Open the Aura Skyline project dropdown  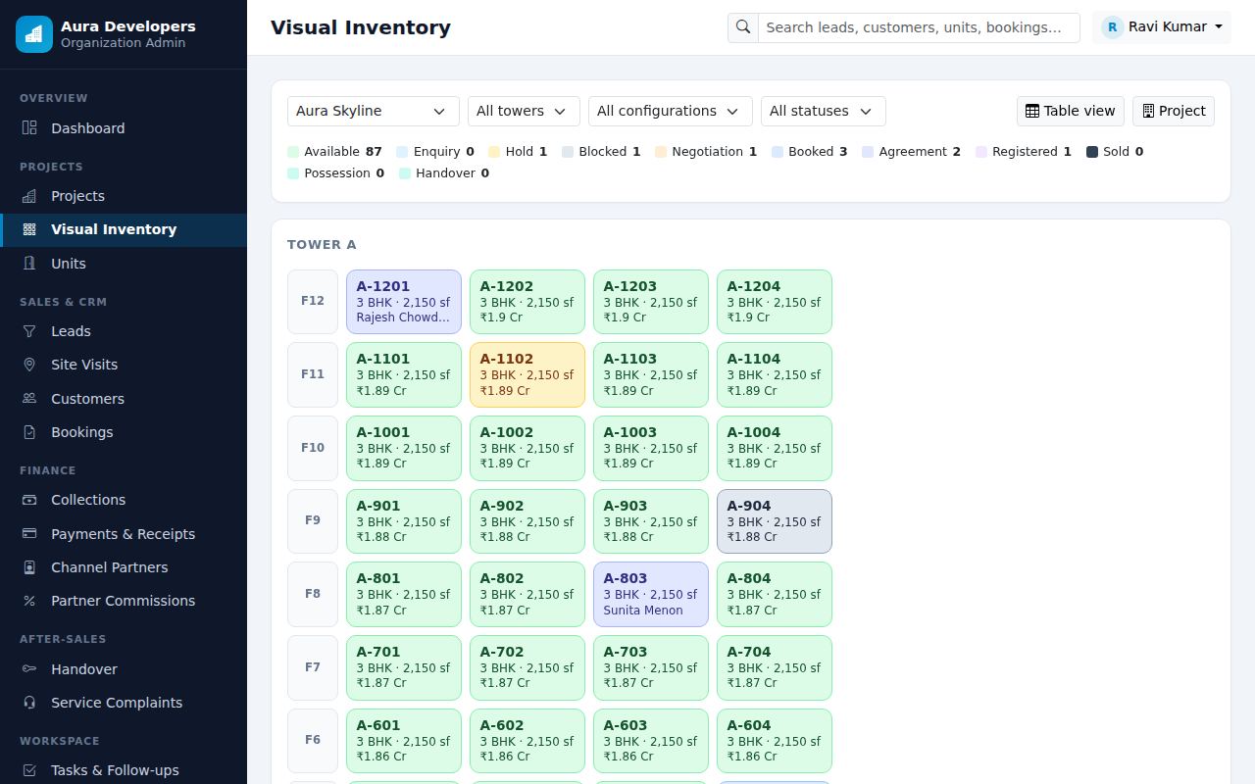pyautogui.click(x=374, y=111)
